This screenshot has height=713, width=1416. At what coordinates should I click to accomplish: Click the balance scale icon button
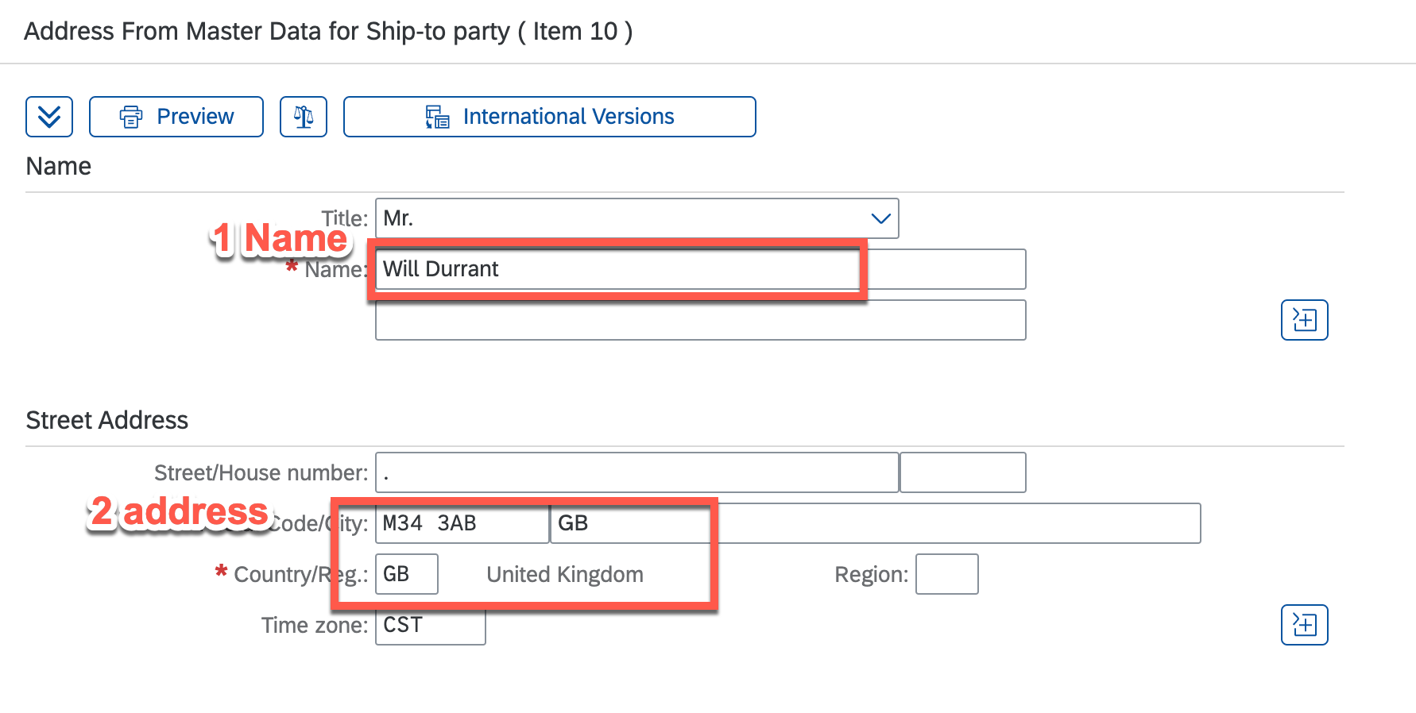pos(304,117)
